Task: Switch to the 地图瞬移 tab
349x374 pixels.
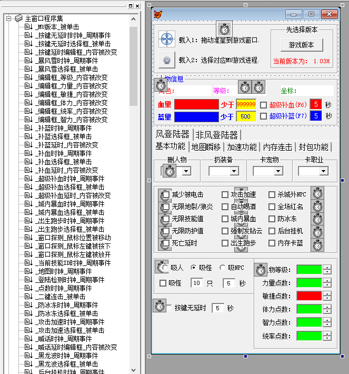Action: pyautogui.click(x=206, y=146)
